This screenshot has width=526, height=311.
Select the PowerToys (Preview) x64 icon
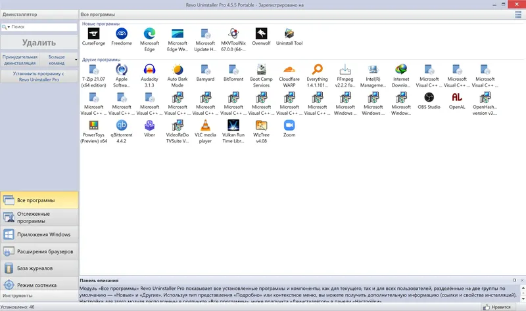pyautogui.click(x=93, y=125)
